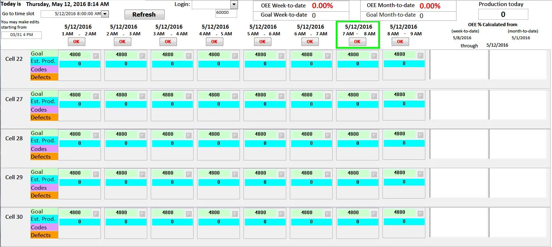Click the month-to-date start date 5/1/2016
Viewport: 552px width, 247px height.
tap(521, 38)
